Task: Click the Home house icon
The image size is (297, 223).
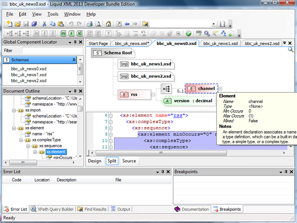Action: click(x=108, y=24)
